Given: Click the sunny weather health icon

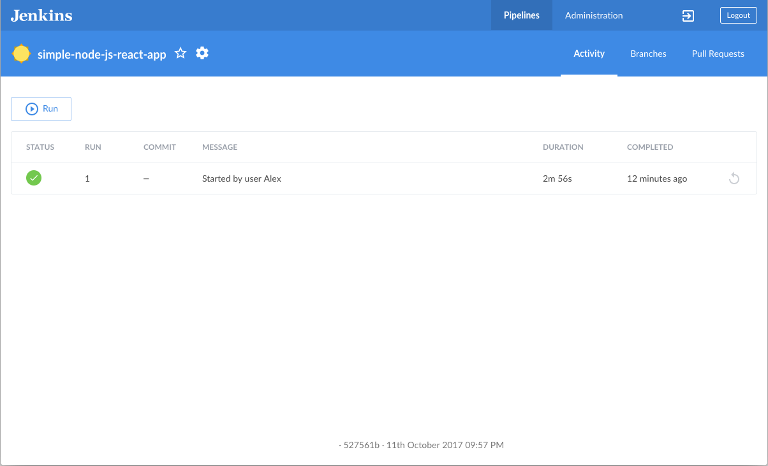Looking at the screenshot, I should point(22,54).
